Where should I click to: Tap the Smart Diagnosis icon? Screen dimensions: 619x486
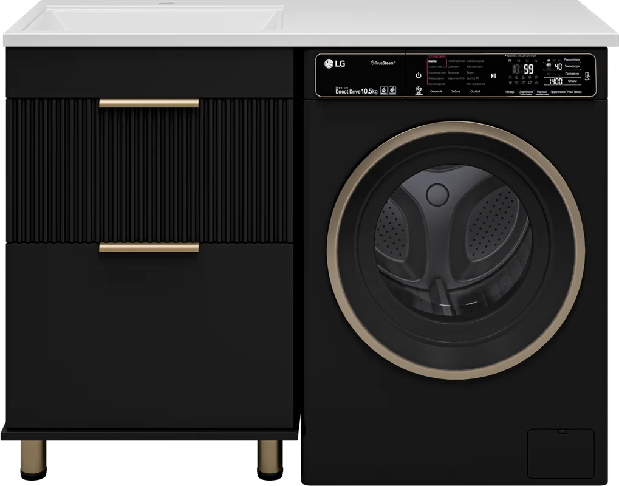click(419, 91)
